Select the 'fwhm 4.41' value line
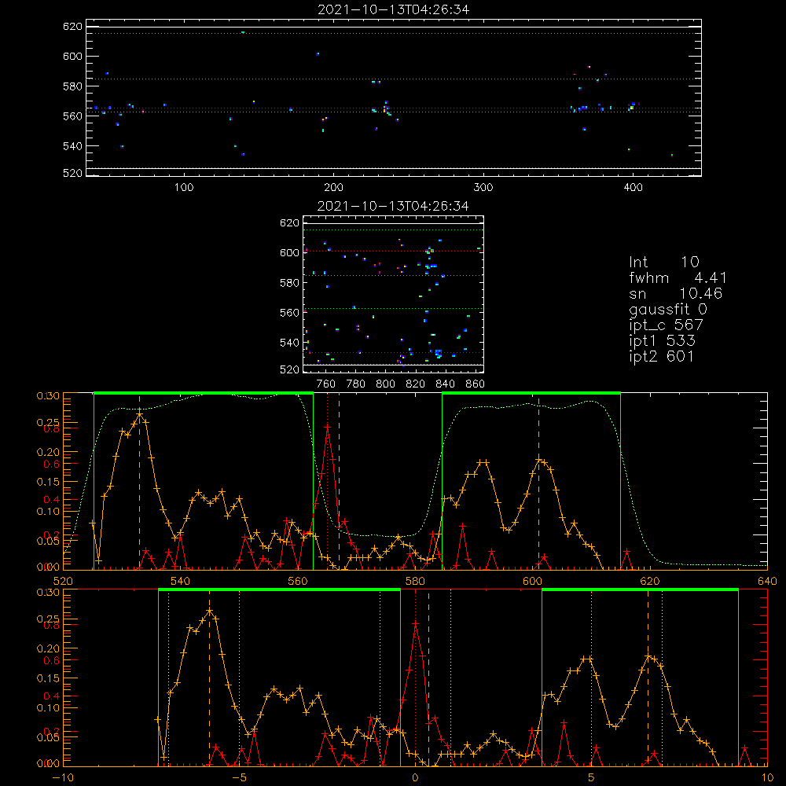This screenshot has height=786, width=786. [678, 277]
